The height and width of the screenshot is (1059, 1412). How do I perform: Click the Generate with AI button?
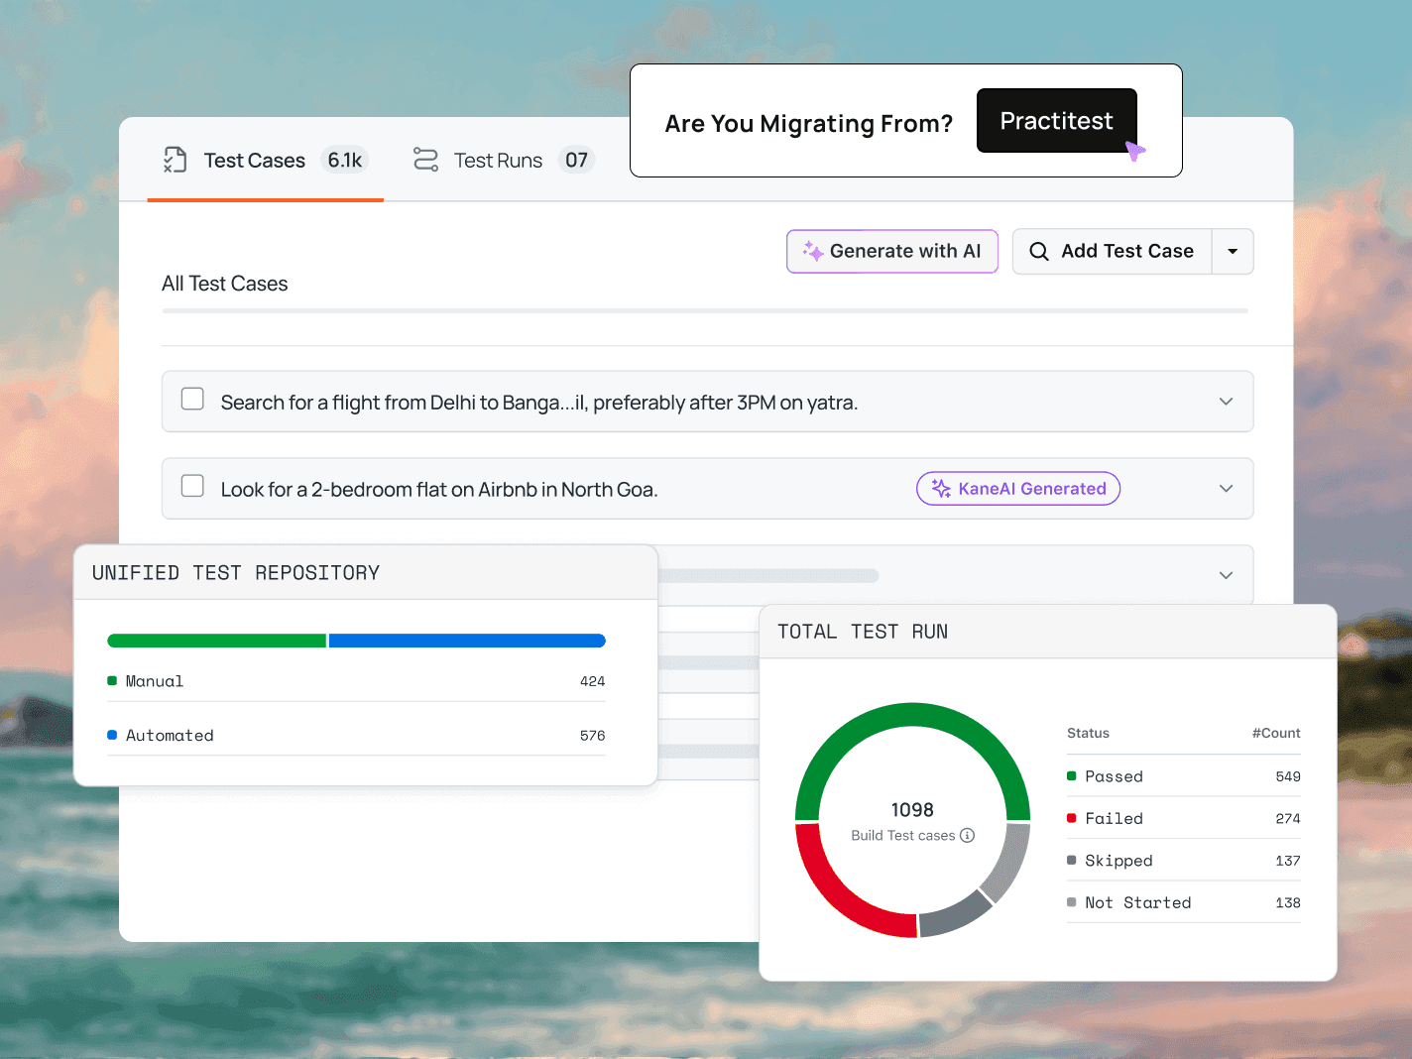(892, 251)
